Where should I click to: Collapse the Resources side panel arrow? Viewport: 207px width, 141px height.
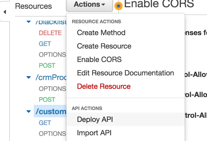pyautogui.click(x=5, y=12)
